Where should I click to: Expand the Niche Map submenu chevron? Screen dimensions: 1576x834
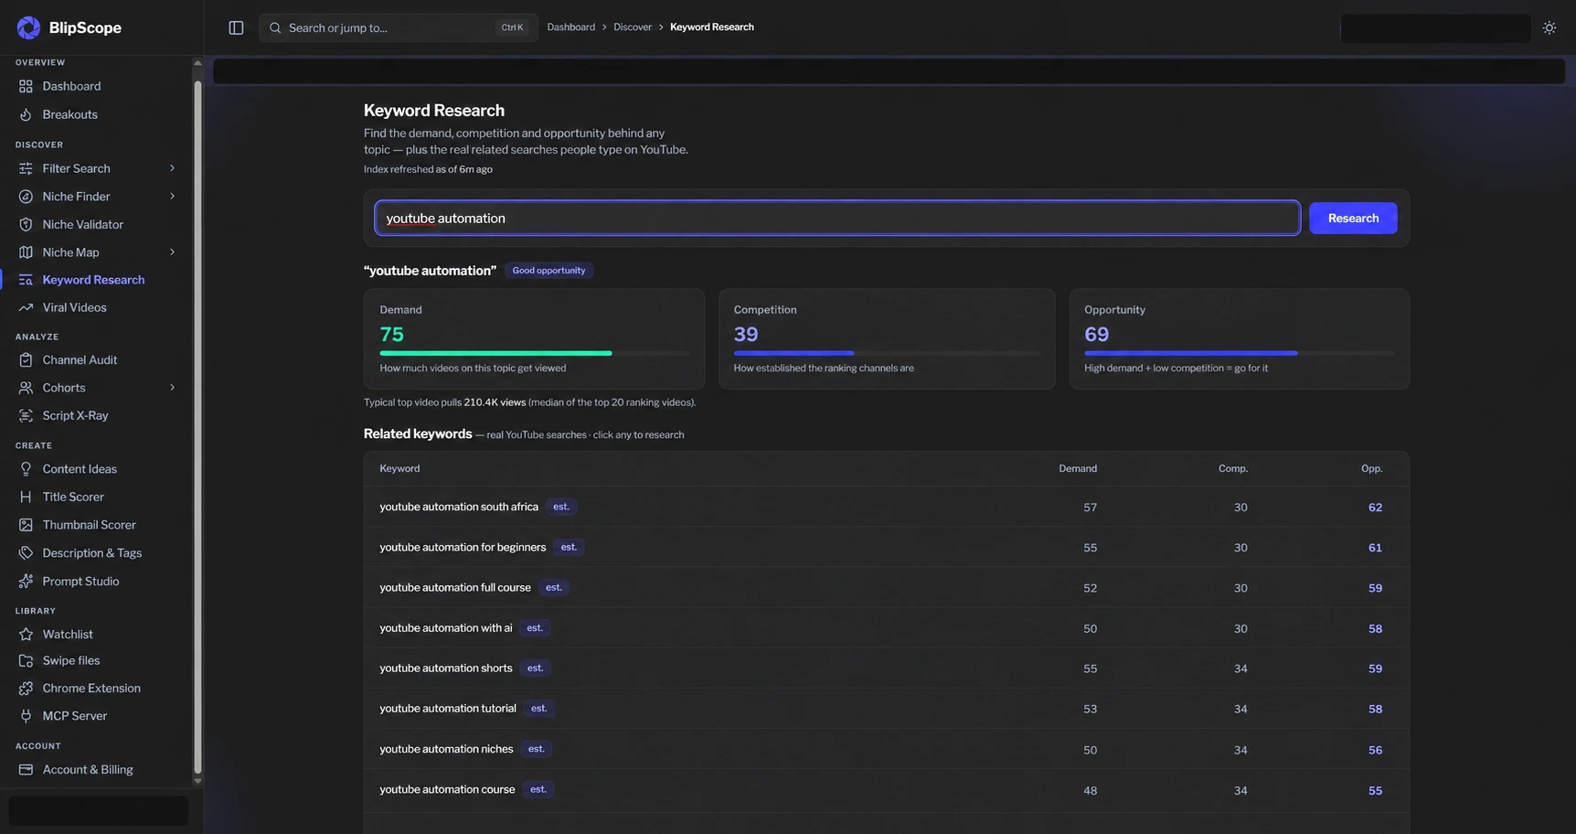click(x=172, y=251)
